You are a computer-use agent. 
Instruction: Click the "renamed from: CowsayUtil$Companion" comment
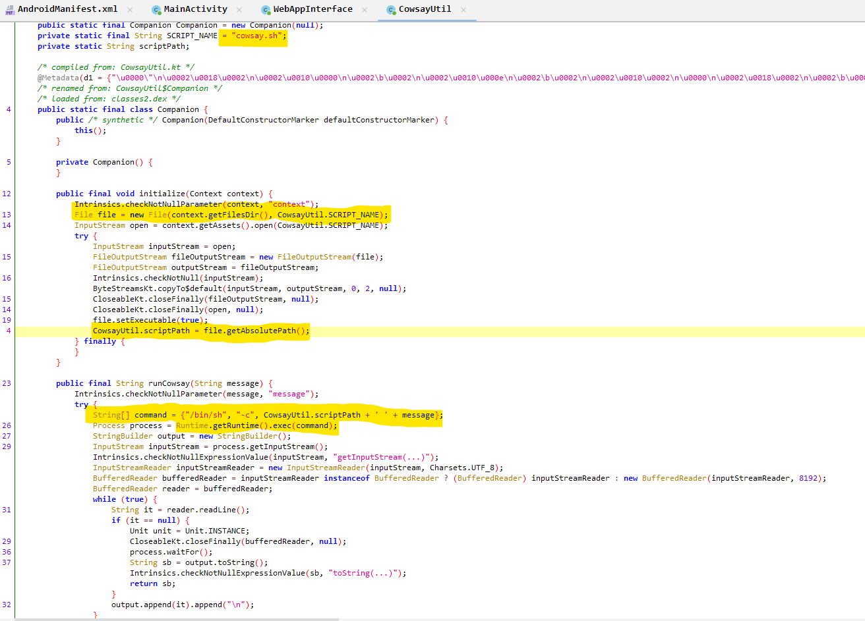[x=130, y=88]
